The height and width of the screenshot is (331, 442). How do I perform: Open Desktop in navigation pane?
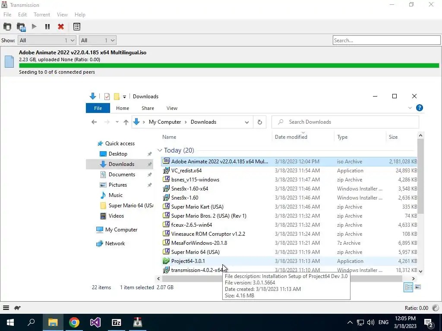point(118,154)
